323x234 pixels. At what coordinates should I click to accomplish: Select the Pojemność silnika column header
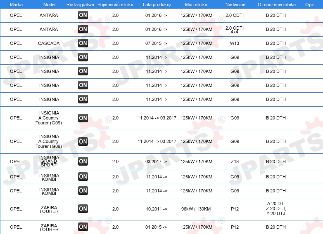coord(115,5)
